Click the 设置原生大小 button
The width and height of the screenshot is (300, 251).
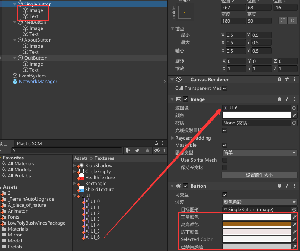(x=259, y=175)
